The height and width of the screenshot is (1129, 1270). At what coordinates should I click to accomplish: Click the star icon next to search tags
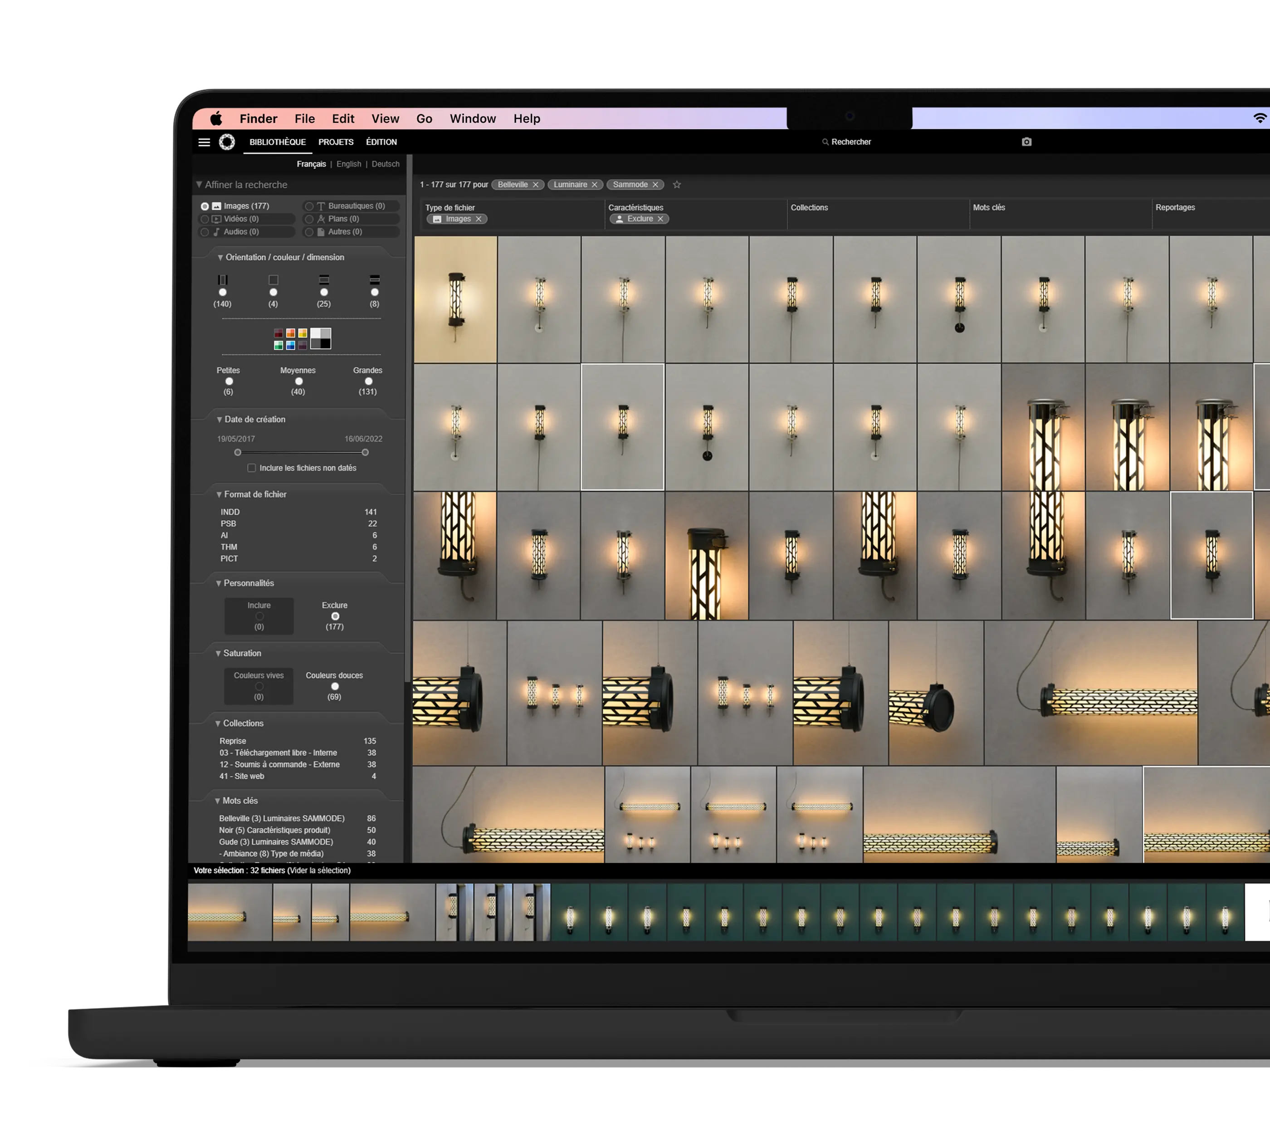pos(677,185)
